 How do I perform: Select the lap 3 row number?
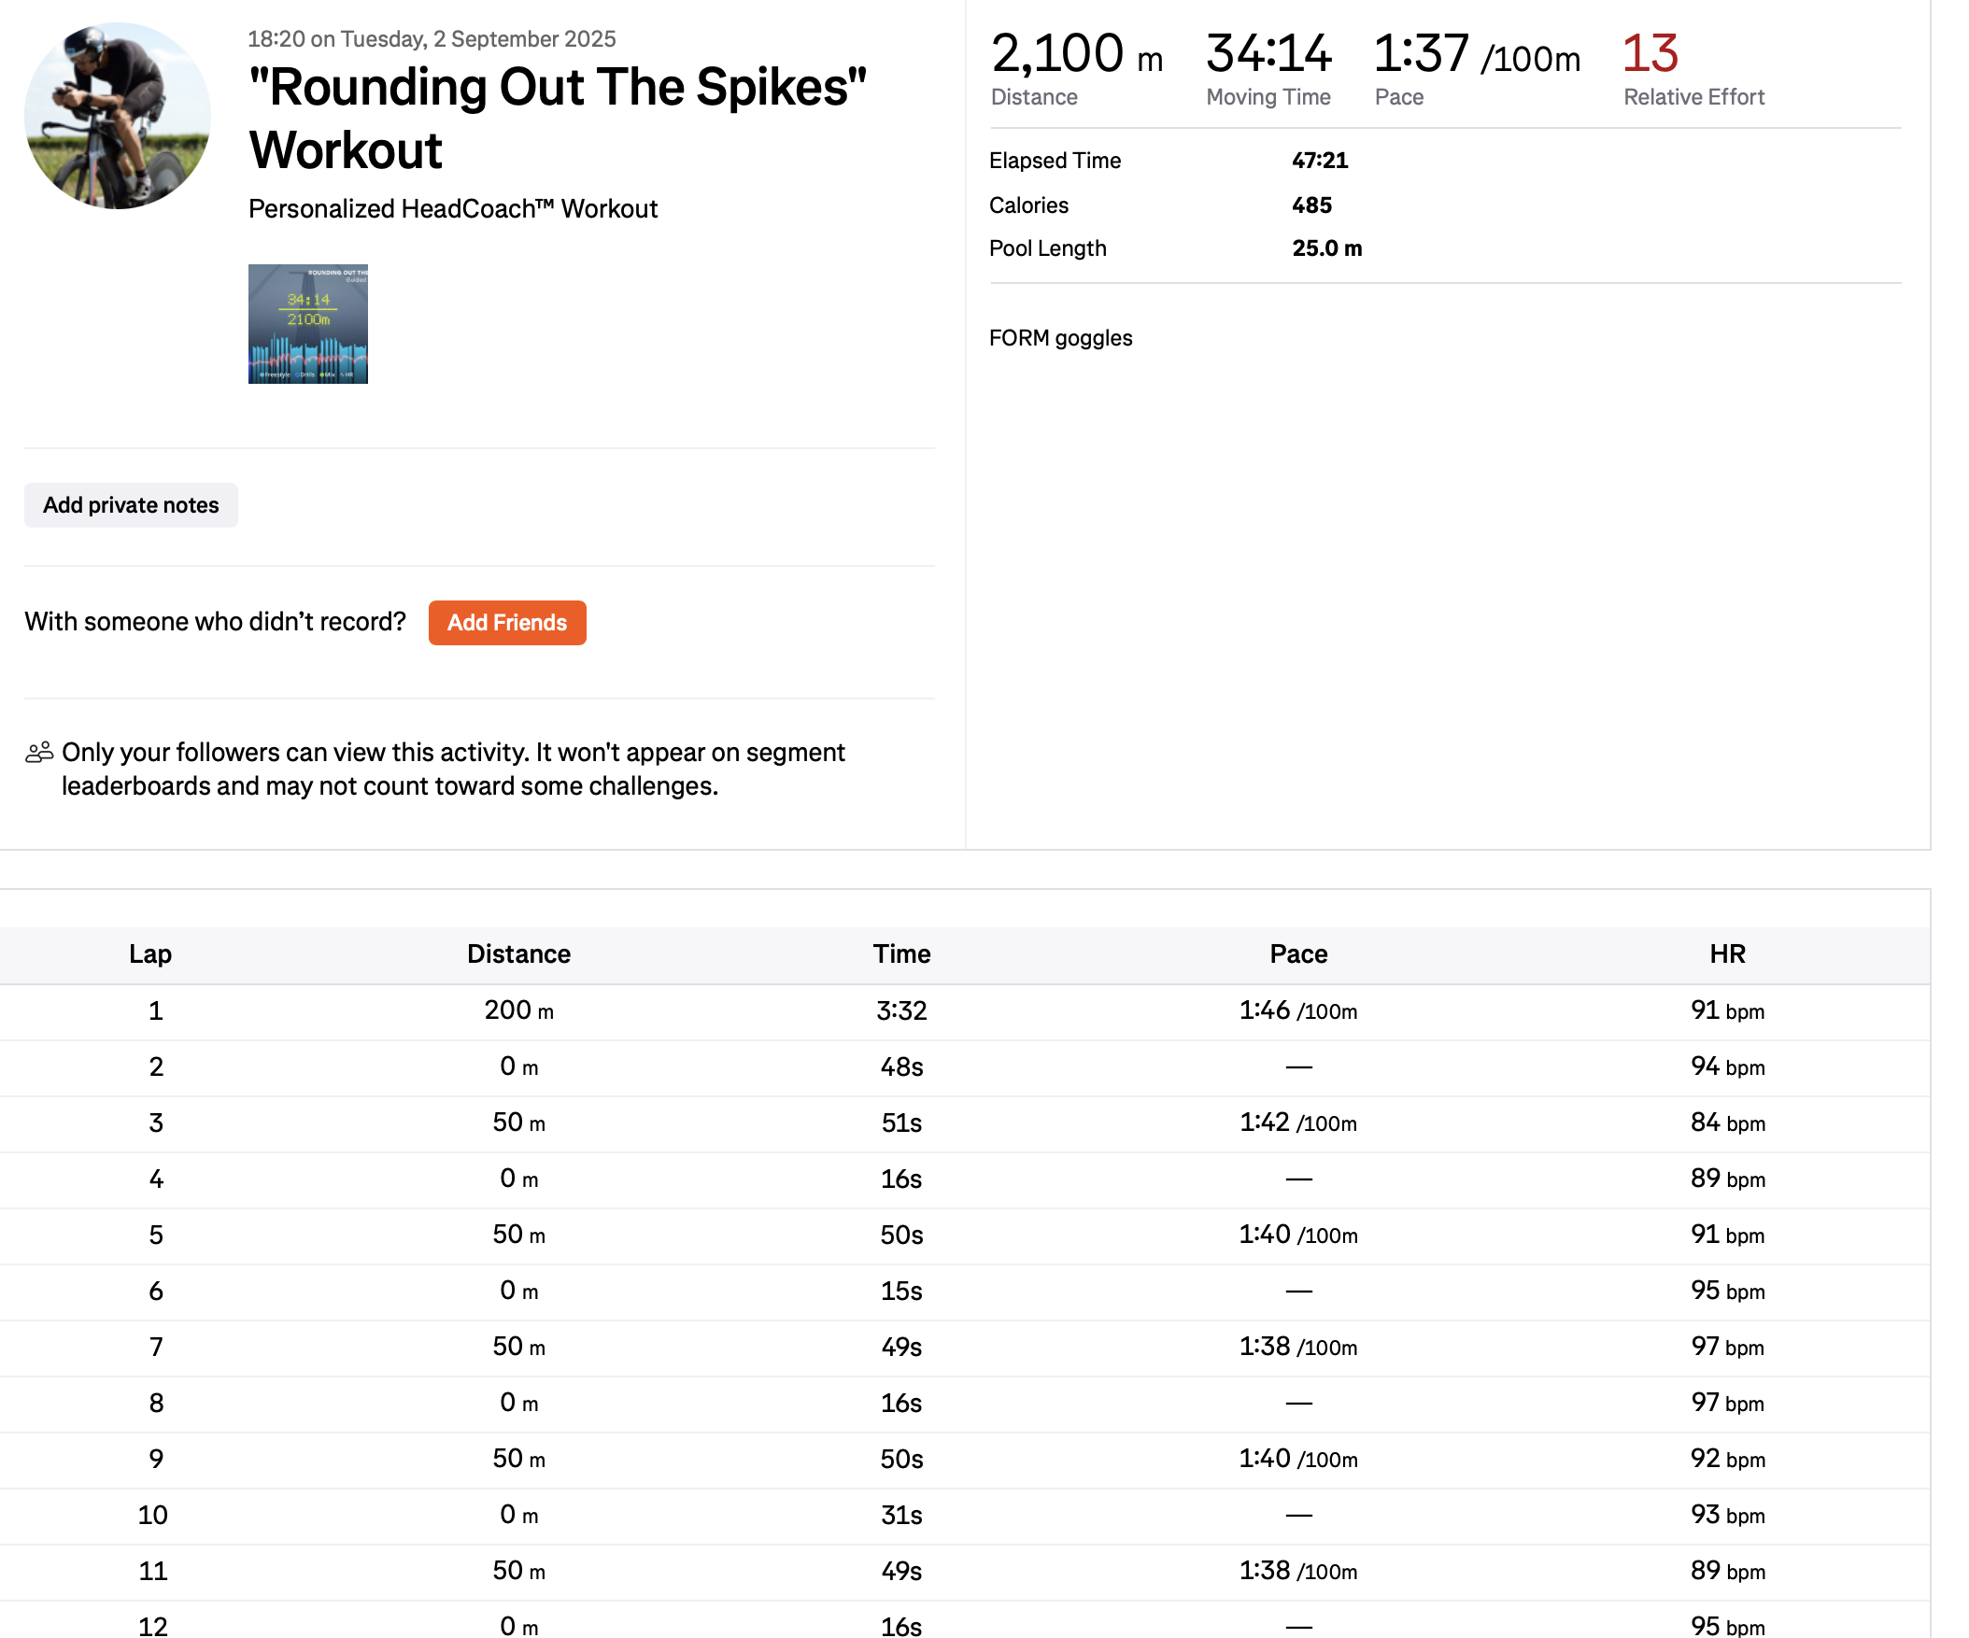tap(156, 1123)
